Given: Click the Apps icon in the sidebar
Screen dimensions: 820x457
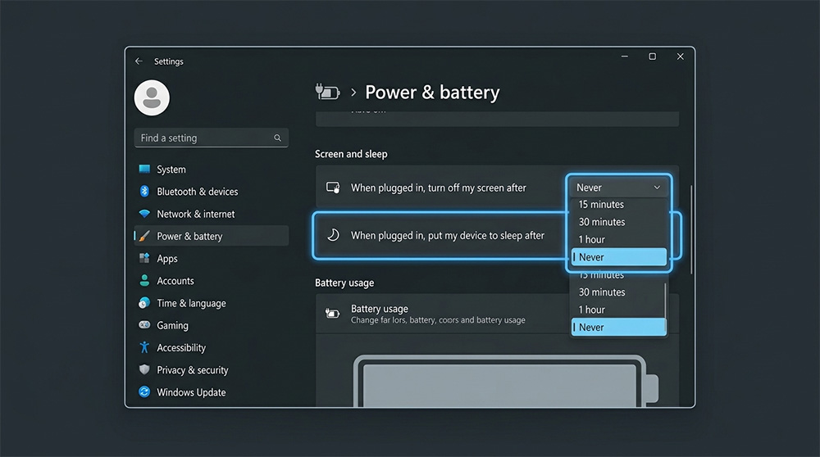Looking at the screenshot, I should 144,258.
